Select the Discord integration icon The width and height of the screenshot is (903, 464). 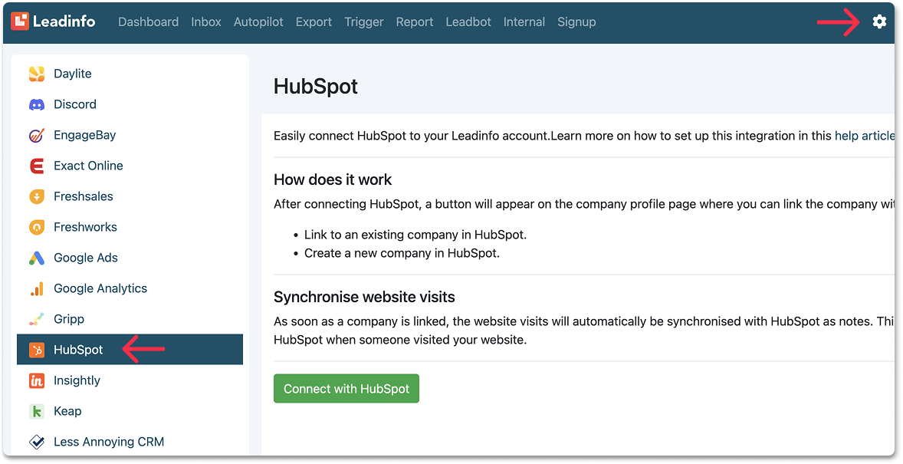(37, 104)
